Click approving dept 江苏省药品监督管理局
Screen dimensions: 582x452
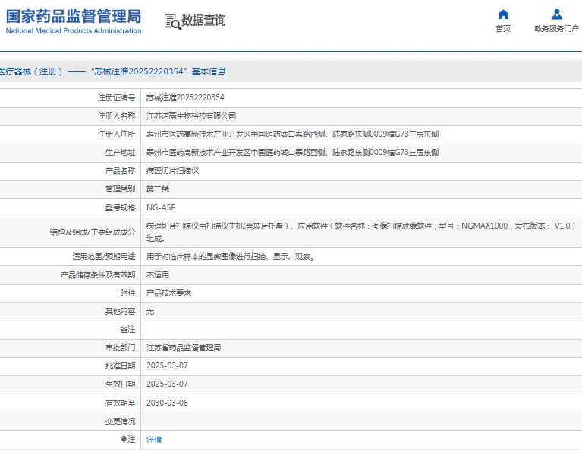[184, 348]
